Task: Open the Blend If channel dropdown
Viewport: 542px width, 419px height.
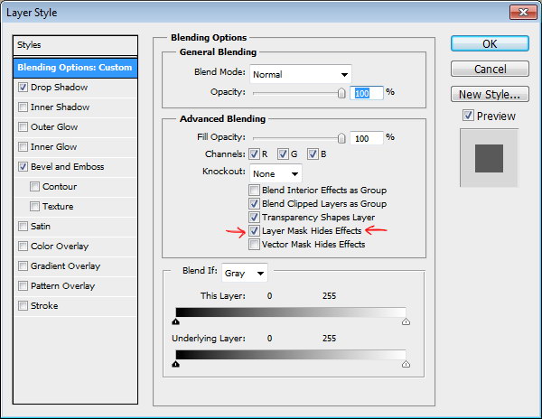Action: point(246,272)
